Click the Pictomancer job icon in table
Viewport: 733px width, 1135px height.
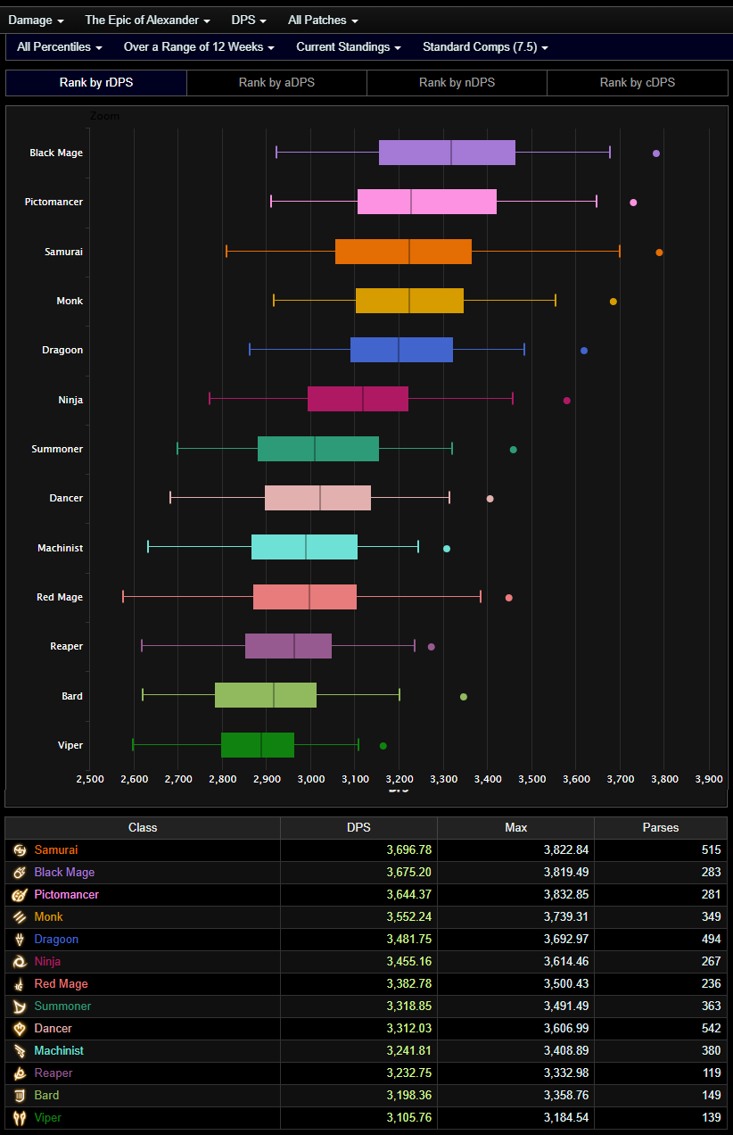tap(20, 895)
